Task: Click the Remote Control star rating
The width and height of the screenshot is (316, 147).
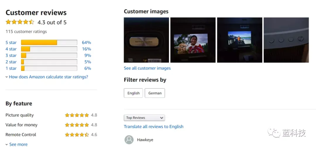Action: pyautogui.click(x=77, y=134)
